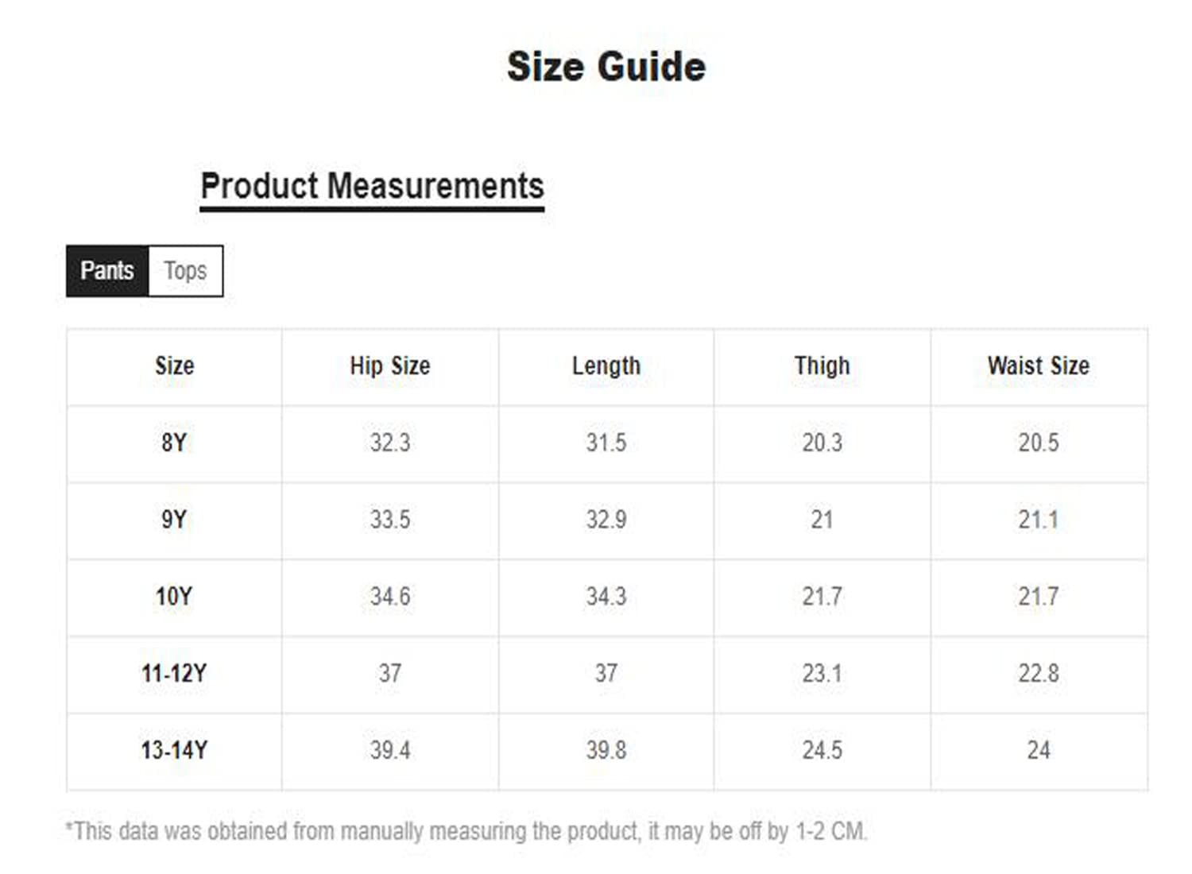Click the Length column header
This screenshot has width=1192, height=874.
tap(606, 366)
